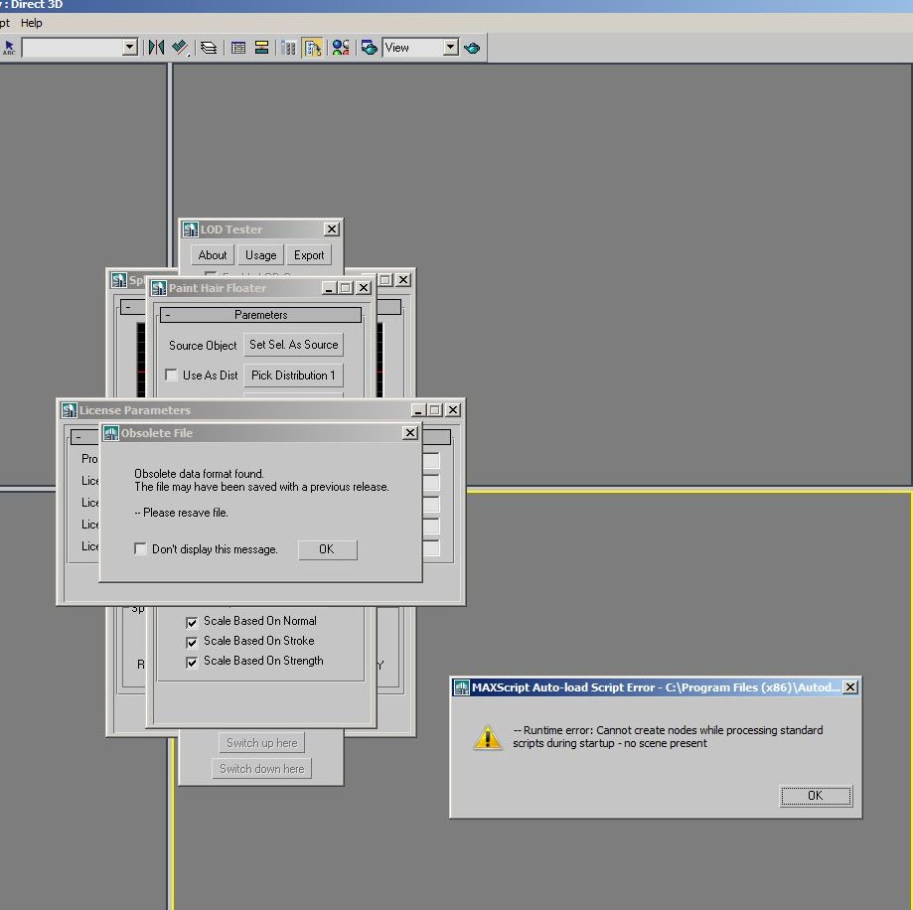Open the View render type dropdown

tap(451, 47)
